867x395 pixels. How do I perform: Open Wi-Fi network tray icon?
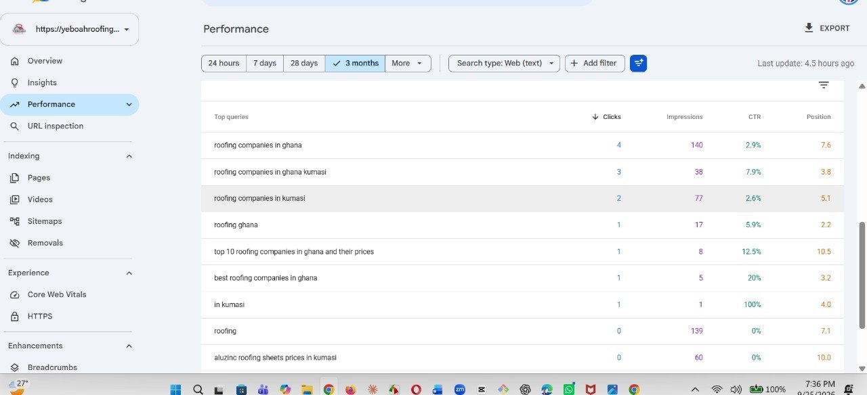point(717,390)
